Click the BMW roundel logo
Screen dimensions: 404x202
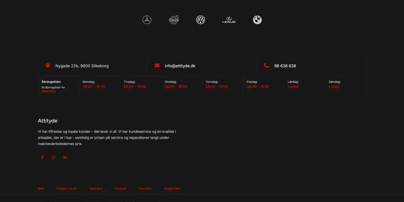257,20
